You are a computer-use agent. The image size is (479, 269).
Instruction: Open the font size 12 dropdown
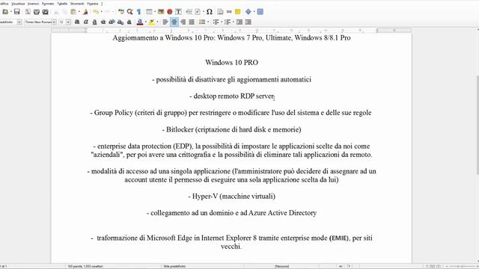click(x=68, y=22)
